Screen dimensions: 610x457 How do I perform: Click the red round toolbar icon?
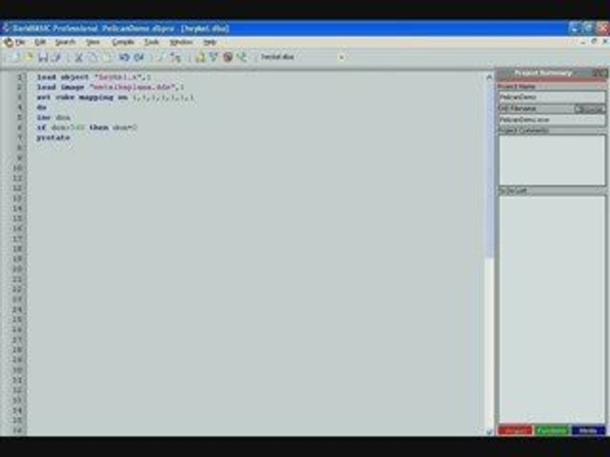click(227, 58)
